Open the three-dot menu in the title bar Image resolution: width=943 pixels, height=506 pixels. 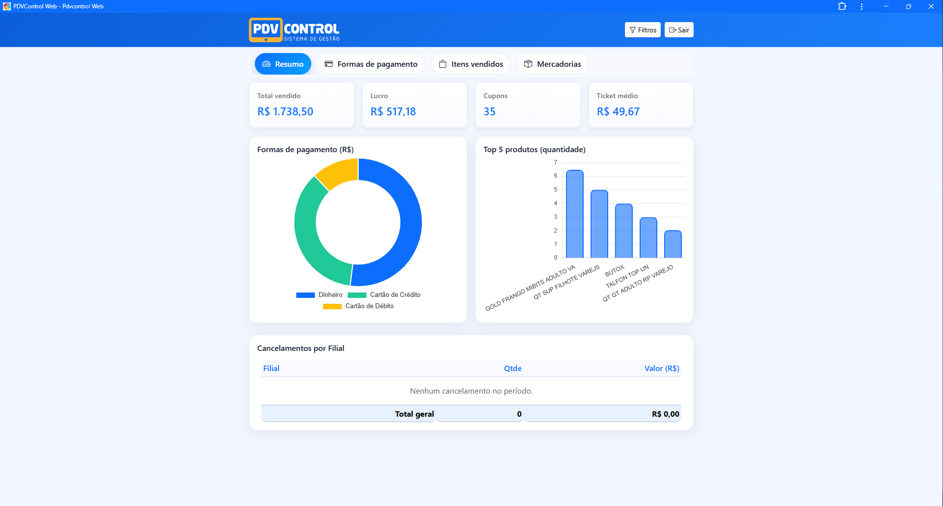pyautogui.click(x=862, y=6)
